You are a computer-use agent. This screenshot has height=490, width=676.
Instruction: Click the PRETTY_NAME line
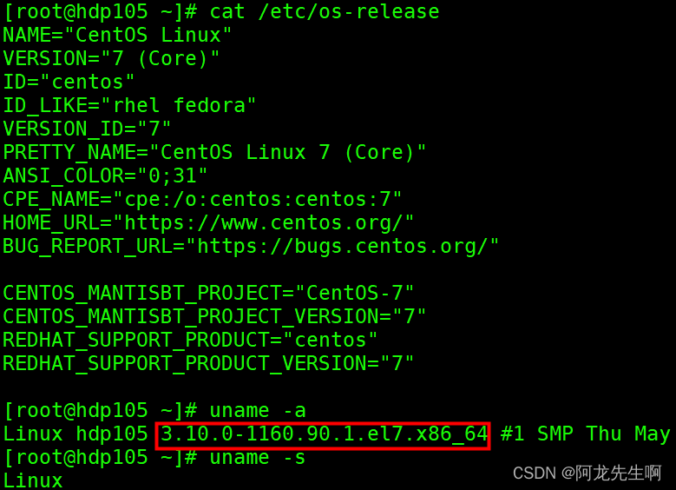tap(214, 152)
